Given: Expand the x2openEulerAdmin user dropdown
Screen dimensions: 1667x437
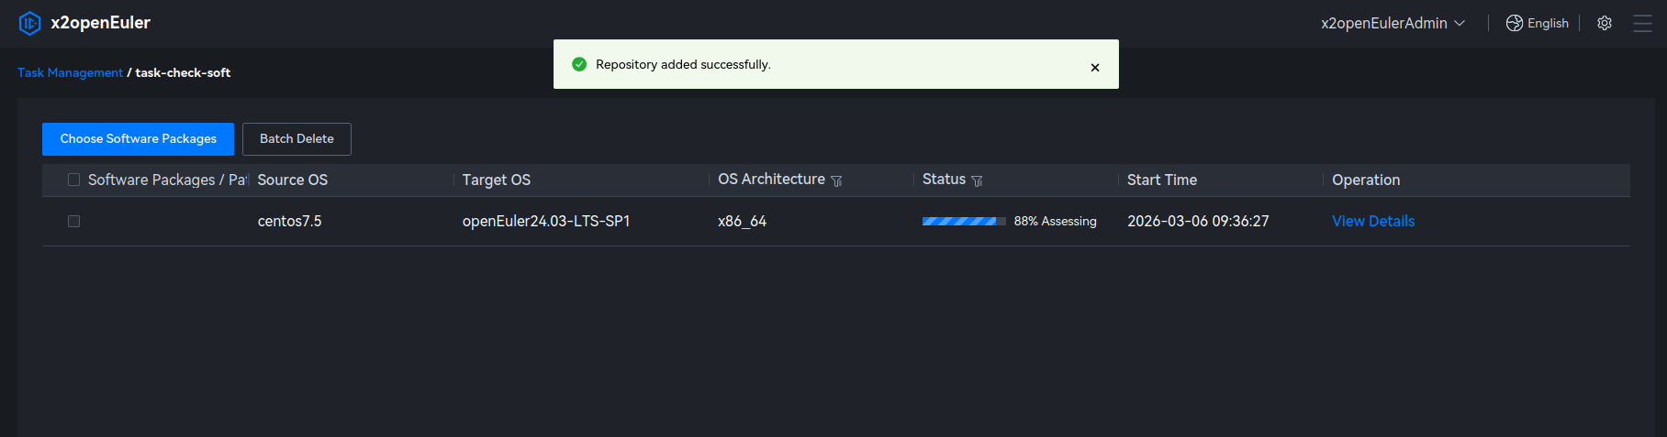Looking at the screenshot, I should 1393,23.
